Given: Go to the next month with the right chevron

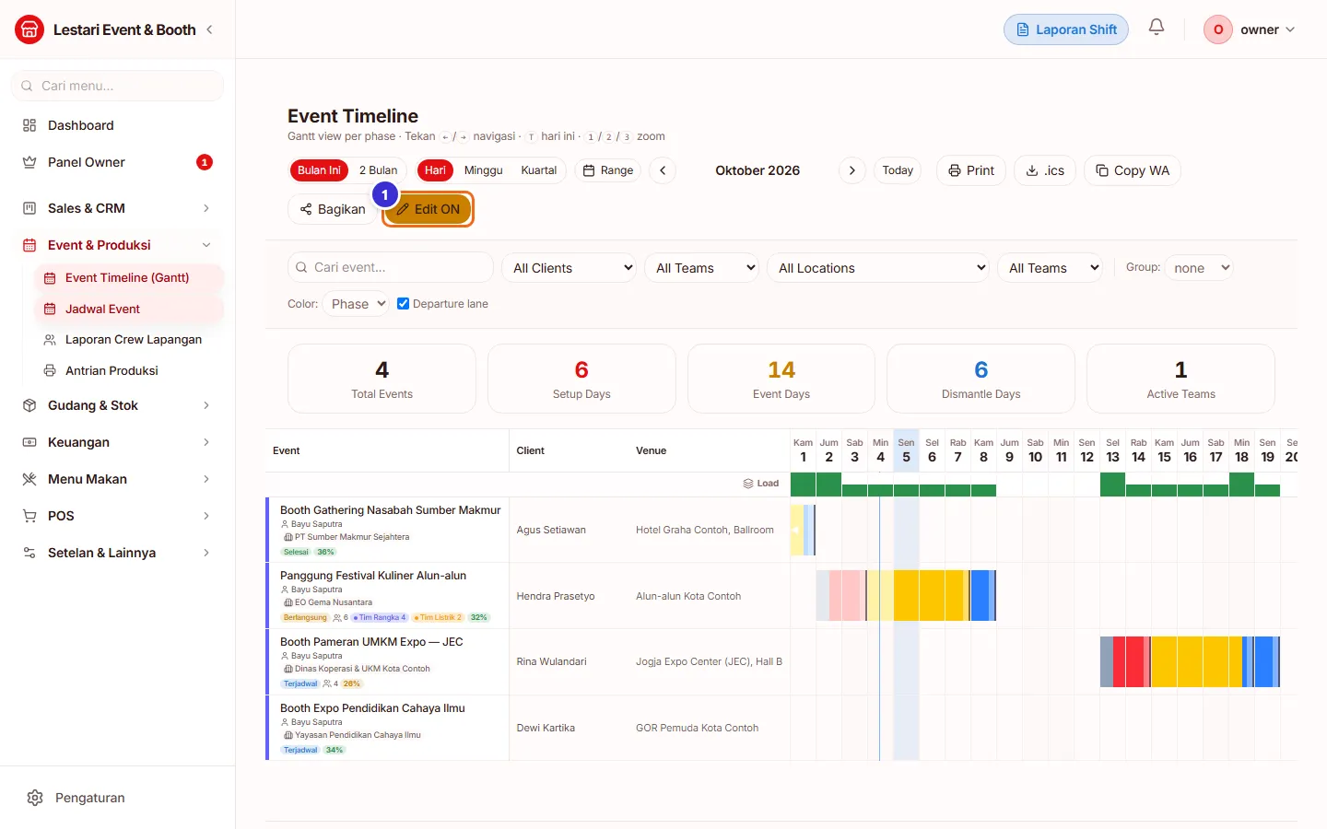Looking at the screenshot, I should pyautogui.click(x=852, y=170).
